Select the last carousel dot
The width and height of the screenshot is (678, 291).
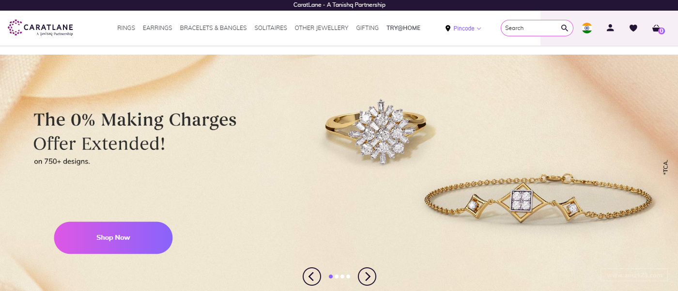[x=348, y=276]
